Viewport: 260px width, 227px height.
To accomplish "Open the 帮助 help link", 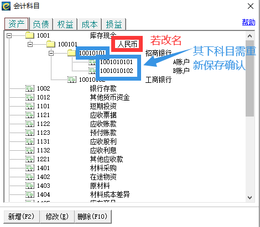I will pos(248,22).
